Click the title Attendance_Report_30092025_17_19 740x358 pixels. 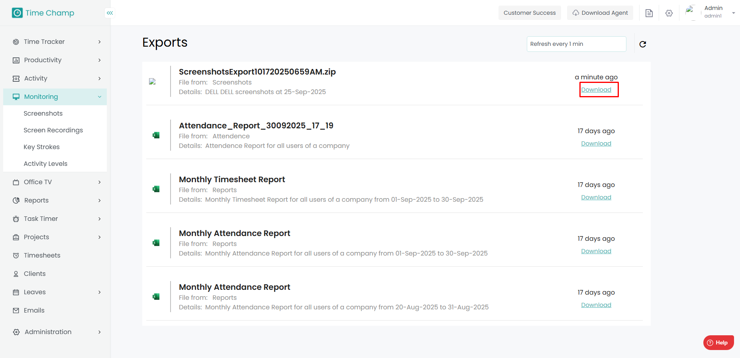[256, 126]
